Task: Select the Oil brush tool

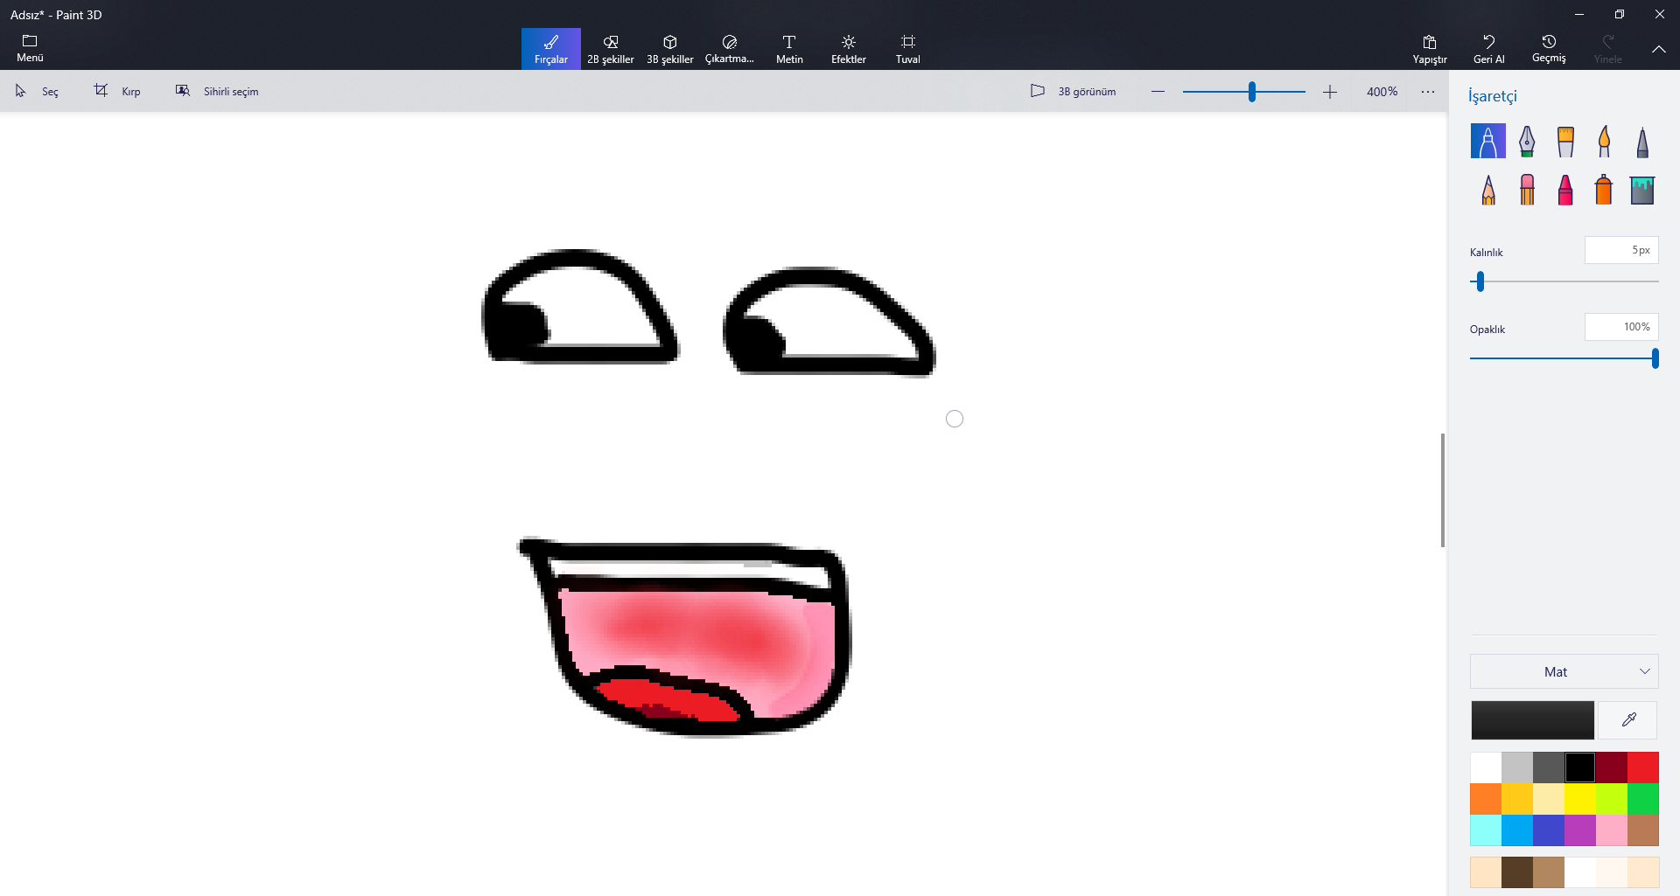Action: tap(1565, 141)
